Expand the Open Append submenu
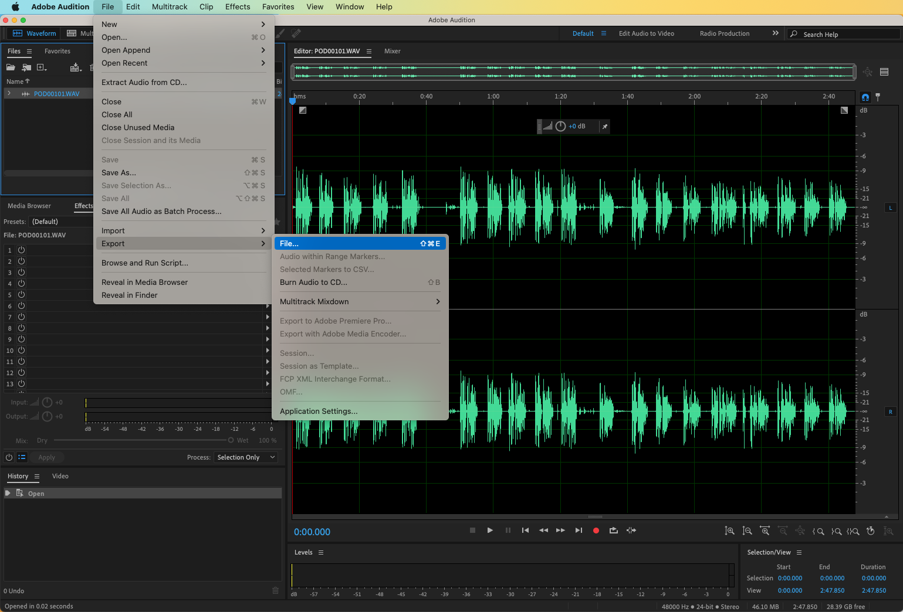 click(184, 50)
